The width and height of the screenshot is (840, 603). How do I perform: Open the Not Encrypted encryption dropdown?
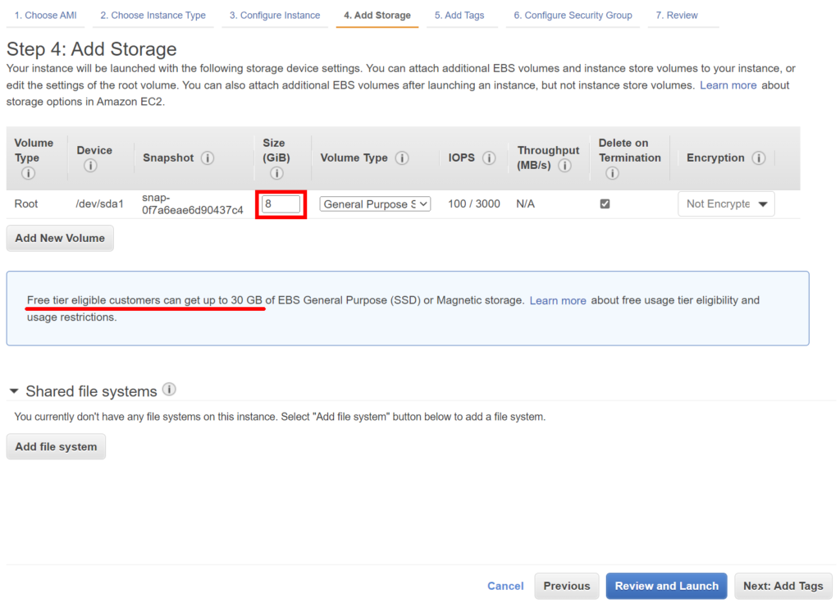point(726,204)
